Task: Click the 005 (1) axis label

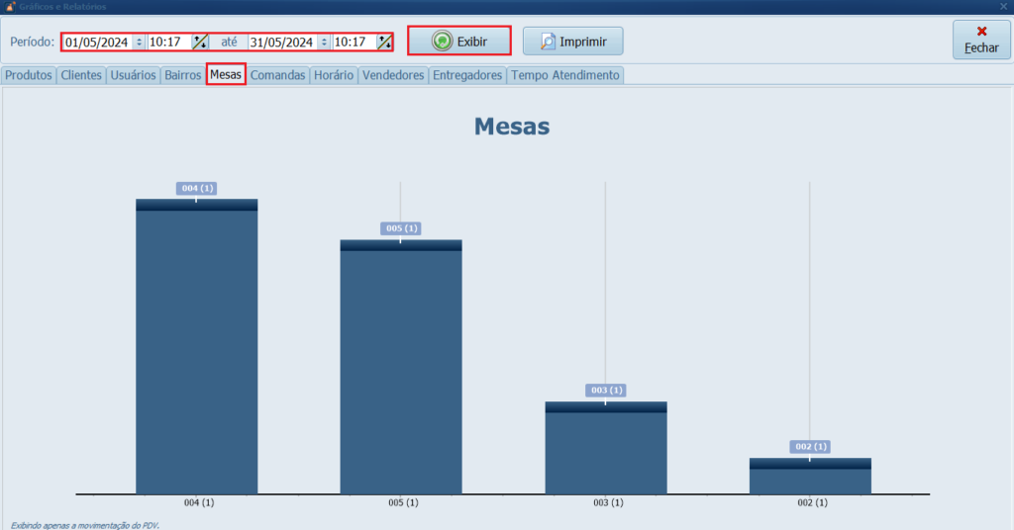Action: click(x=403, y=502)
